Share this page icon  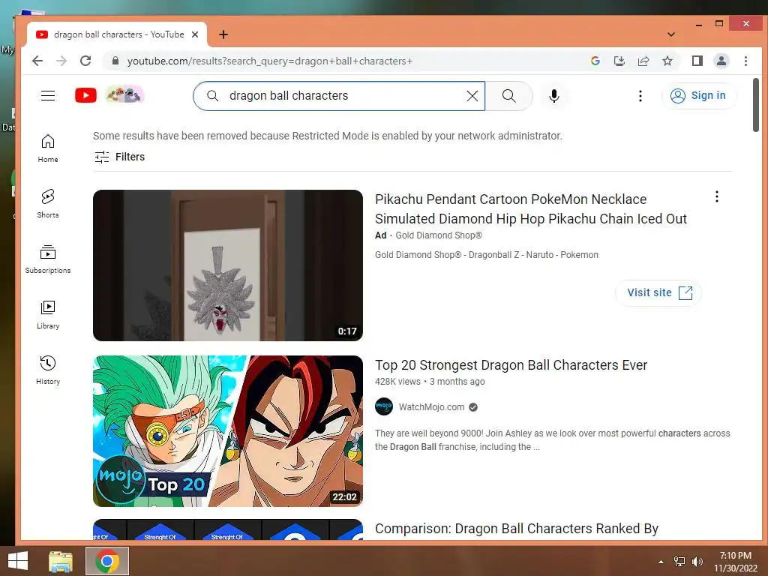(643, 61)
